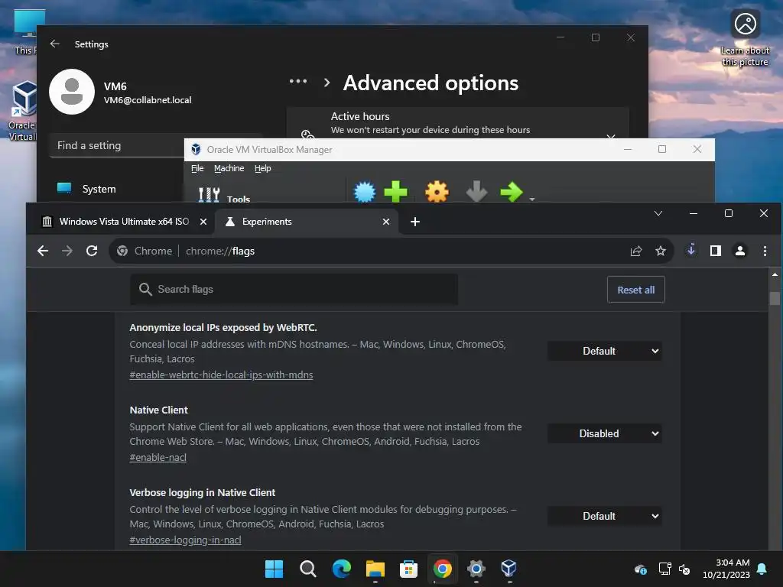The height and width of the screenshot is (587, 783).
Task: Open taskbar Search
Action: coord(307,569)
